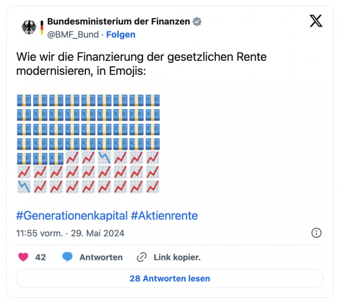The image size is (341, 304).
Task: Open the 11:55 vorm. 29. Mai 2024 timestamp
Action: coord(70,233)
